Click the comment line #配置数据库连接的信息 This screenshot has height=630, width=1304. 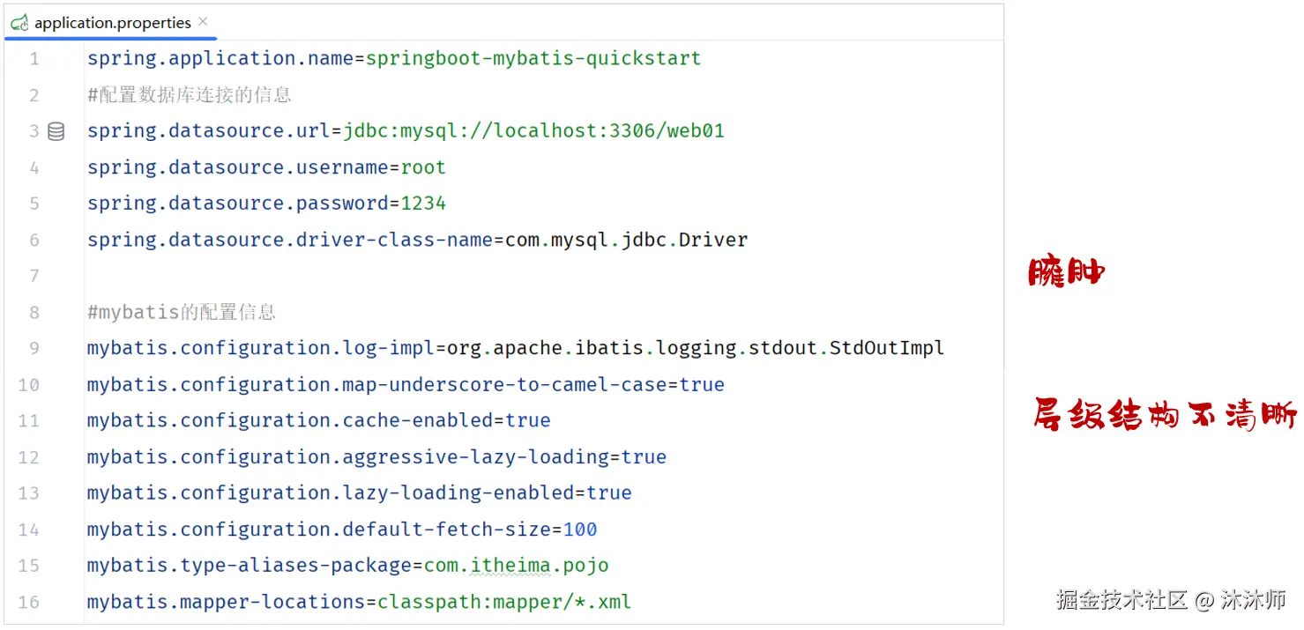pyautogui.click(x=189, y=95)
